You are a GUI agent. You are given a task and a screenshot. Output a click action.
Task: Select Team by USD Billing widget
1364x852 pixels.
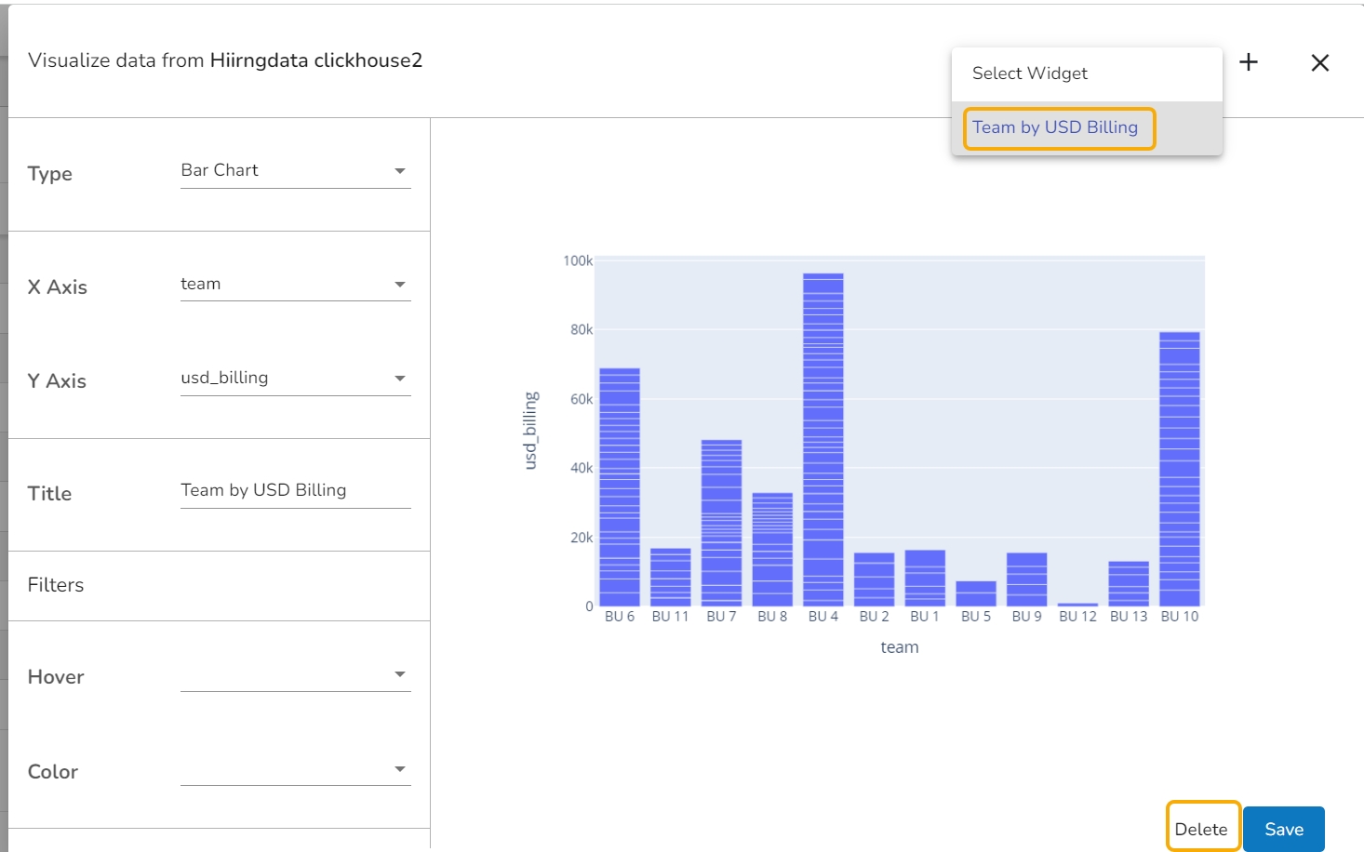1055,127
